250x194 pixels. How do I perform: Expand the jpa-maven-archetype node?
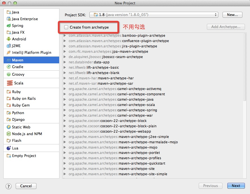click(65, 51)
